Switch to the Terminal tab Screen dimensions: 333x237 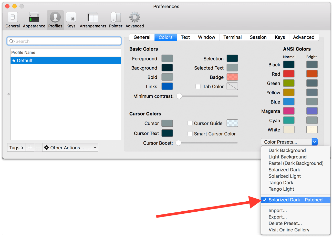click(232, 37)
